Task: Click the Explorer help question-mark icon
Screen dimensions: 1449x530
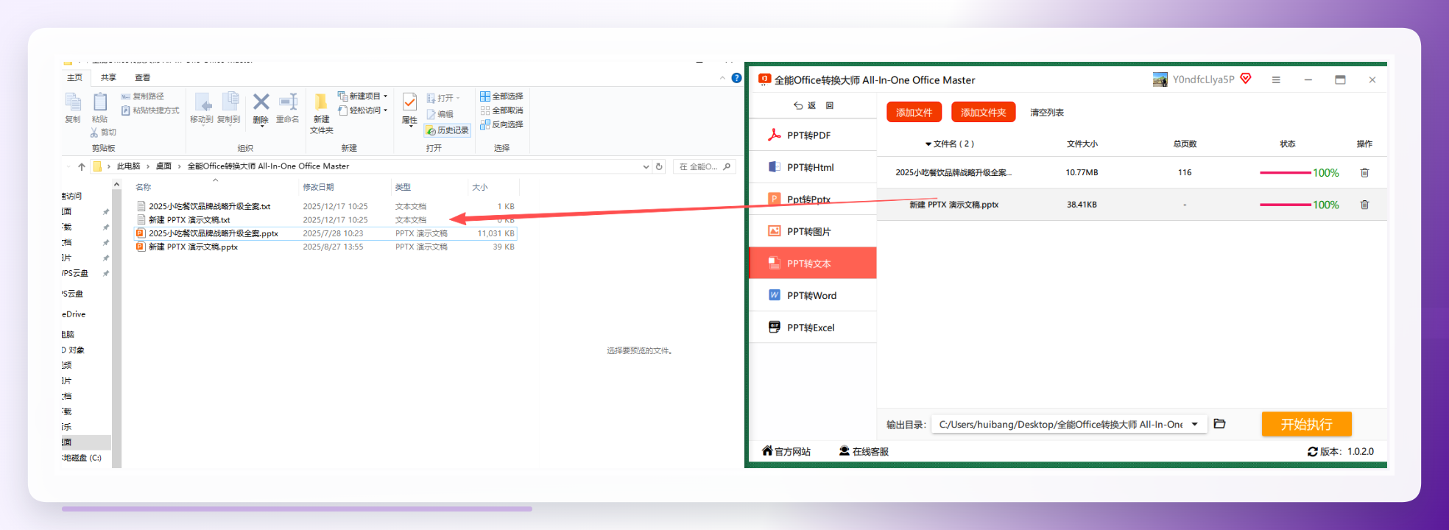Action: [x=736, y=78]
